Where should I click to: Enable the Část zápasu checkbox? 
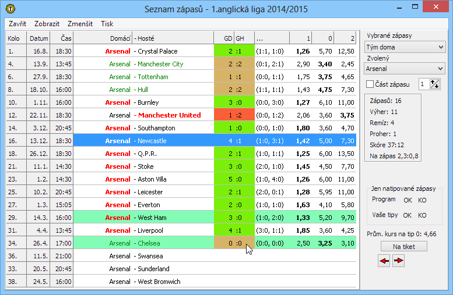[x=370, y=84]
